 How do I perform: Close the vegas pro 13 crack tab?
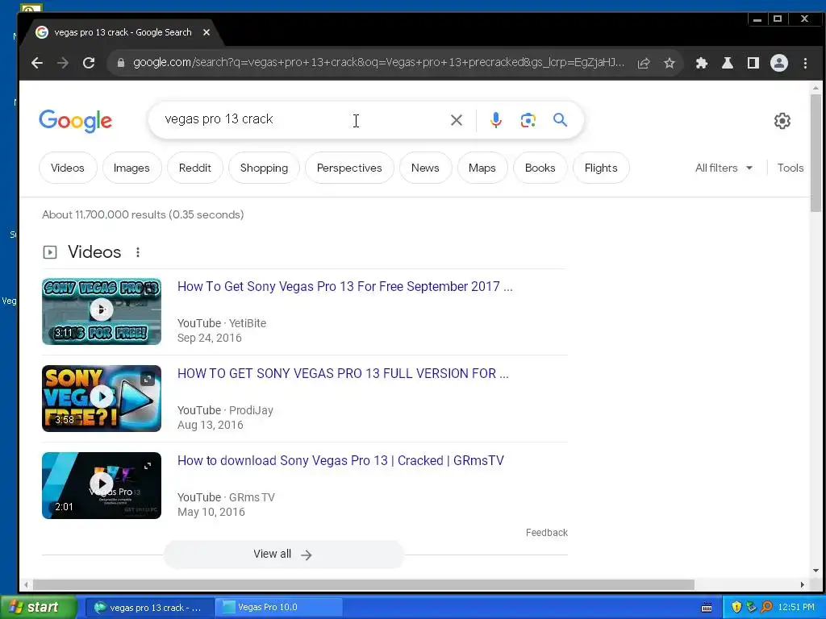(206, 32)
